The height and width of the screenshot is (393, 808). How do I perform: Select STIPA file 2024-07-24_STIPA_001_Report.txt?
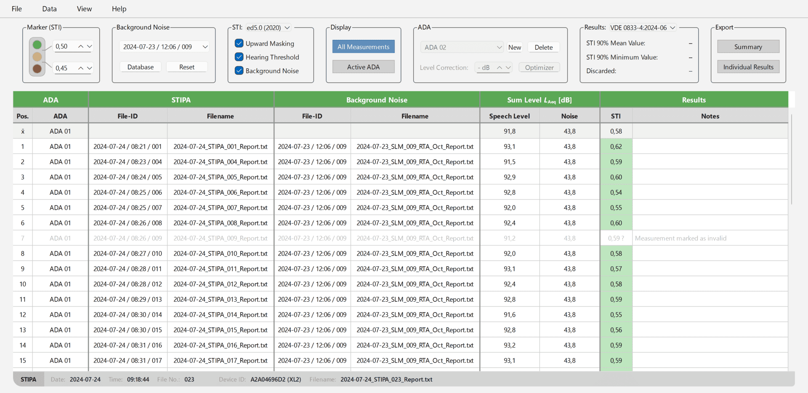click(221, 146)
